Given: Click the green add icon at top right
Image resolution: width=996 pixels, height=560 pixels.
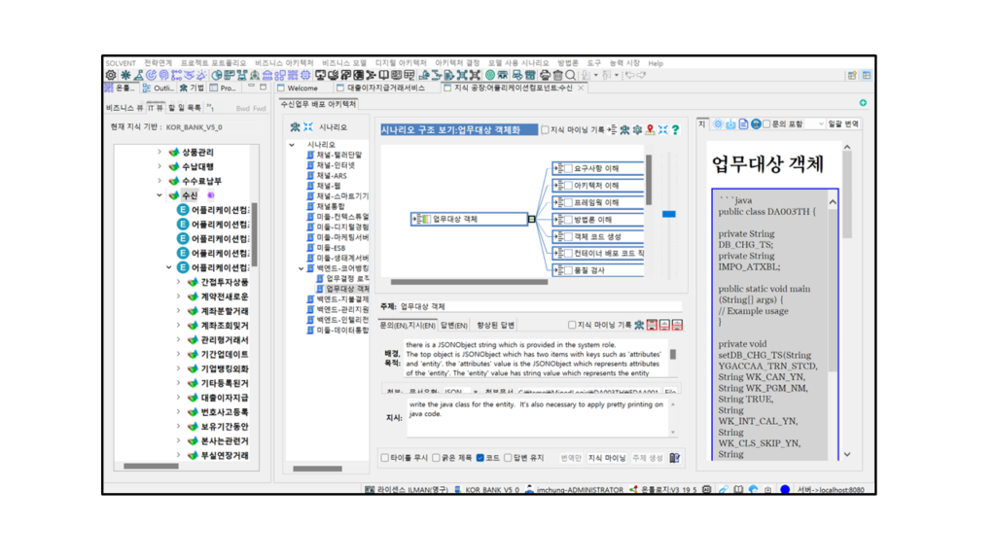Looking at the screenshot, I should 863,102.
